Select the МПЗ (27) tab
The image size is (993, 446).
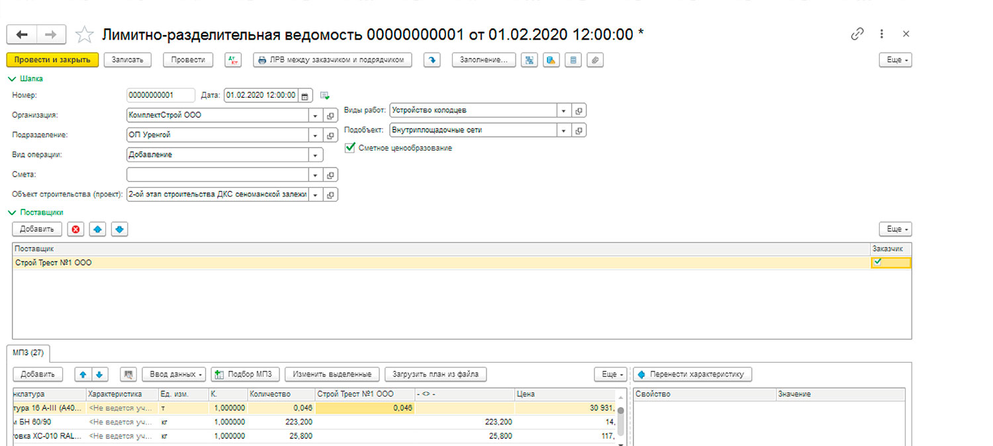pyautogui.click(x=29, y=352)
